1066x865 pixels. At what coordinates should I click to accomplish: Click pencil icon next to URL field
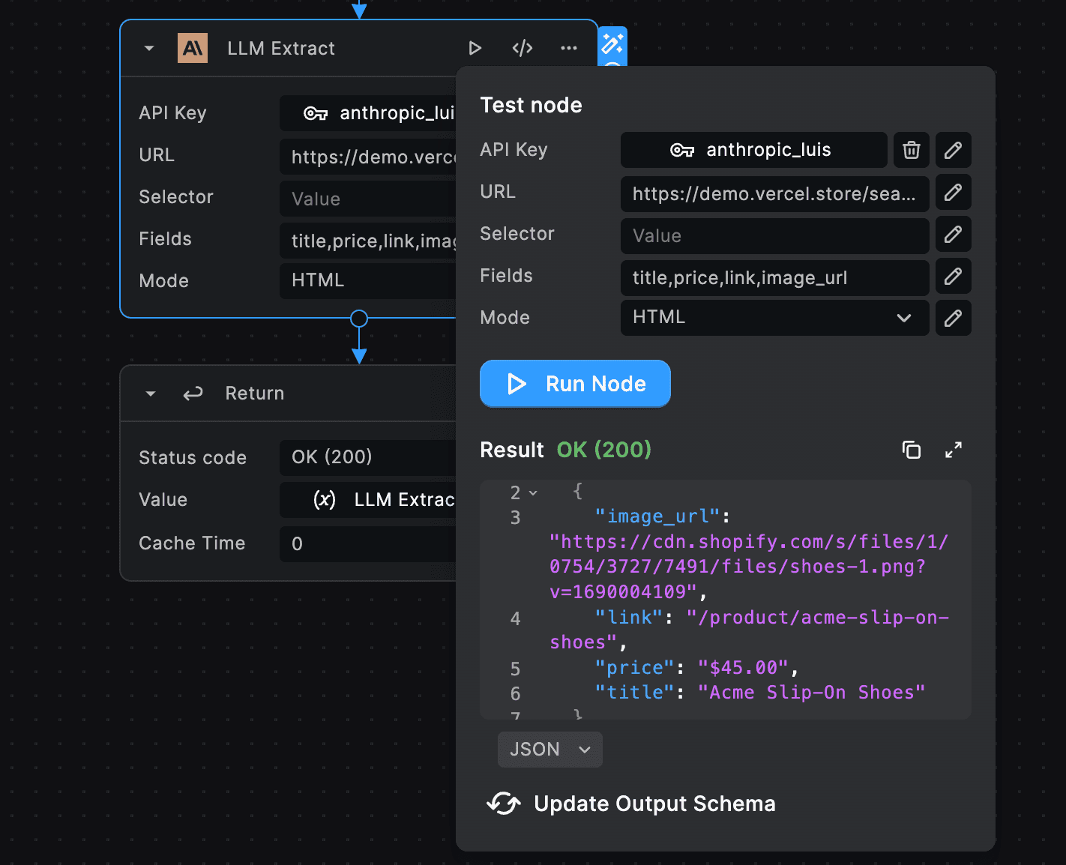click(953, 193)
